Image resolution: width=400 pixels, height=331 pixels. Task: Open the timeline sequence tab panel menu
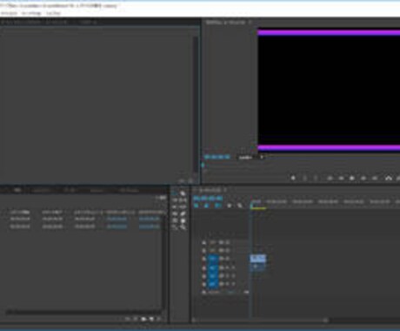tap(225, 190)
